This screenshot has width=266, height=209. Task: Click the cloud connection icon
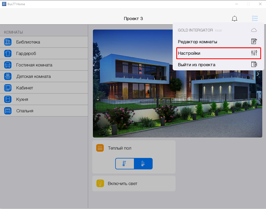click(254, 30)
